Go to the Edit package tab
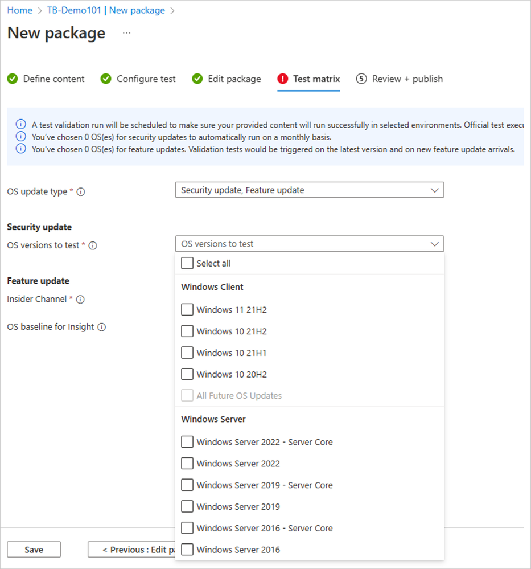 pyautogui.click(x=234, y=79)
